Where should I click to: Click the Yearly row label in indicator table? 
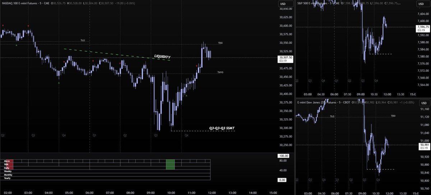pos(7,178)
